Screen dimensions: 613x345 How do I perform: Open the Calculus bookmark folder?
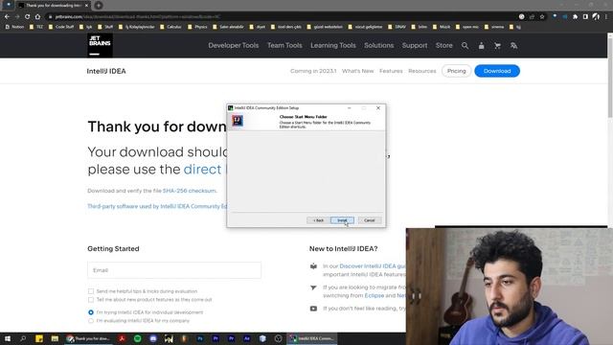(170, 27)
